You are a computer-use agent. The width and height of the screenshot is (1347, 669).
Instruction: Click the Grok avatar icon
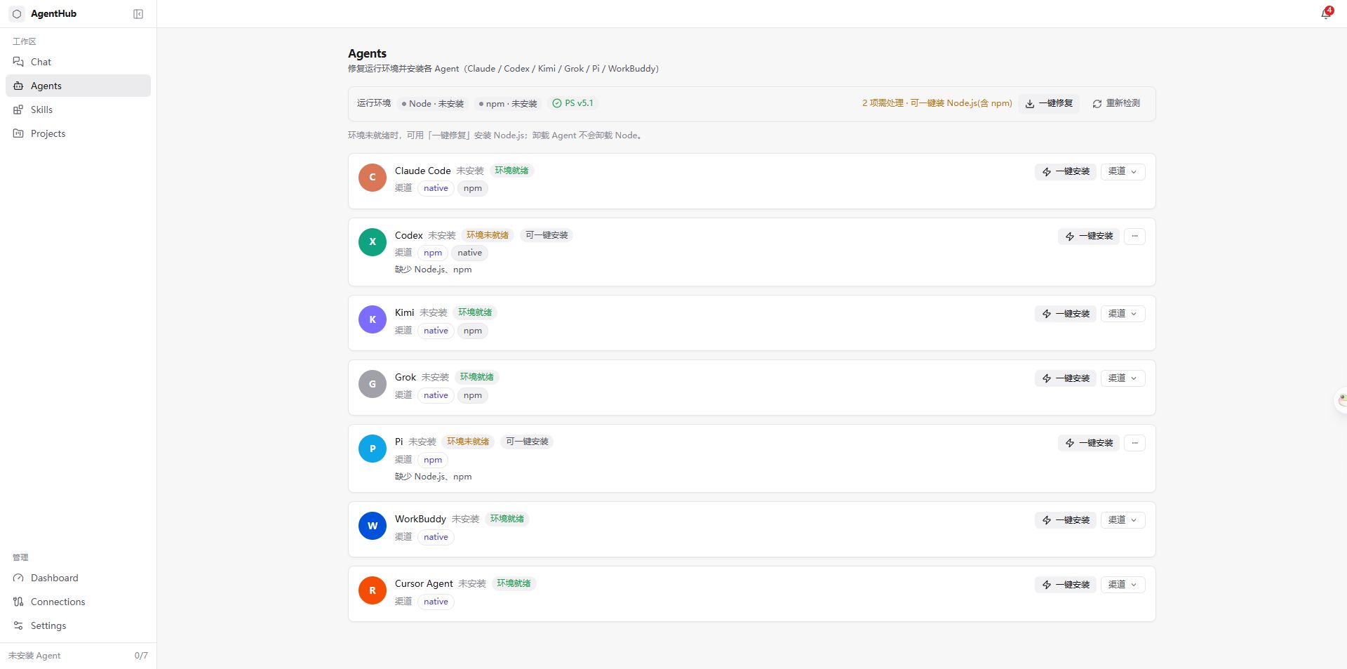point(373,384)
